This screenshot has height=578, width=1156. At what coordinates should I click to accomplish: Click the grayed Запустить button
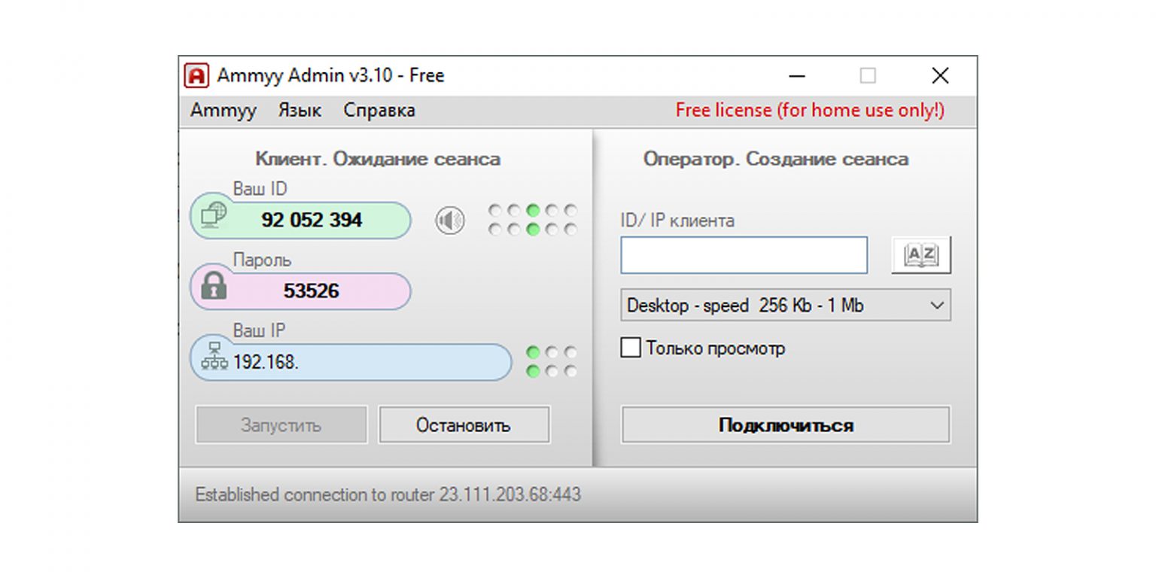pos(281,425)
